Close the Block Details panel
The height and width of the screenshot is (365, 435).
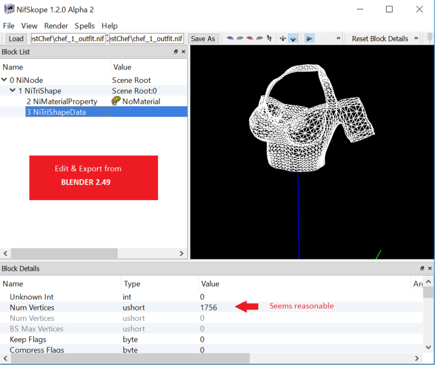coord(430,268)
